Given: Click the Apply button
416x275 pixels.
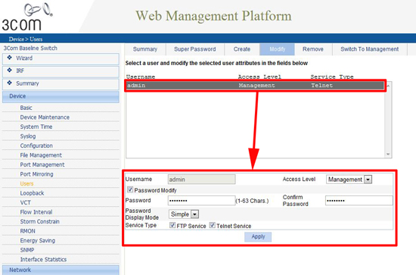Looking at the screenshot, I should click(x=258, y=236).
